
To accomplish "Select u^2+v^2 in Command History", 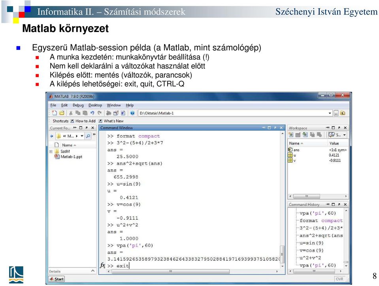I will (310, 258).
